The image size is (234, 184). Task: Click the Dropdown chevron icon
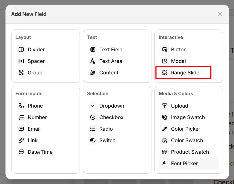93,106
